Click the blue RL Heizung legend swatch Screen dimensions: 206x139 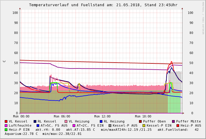coord(101,121)
